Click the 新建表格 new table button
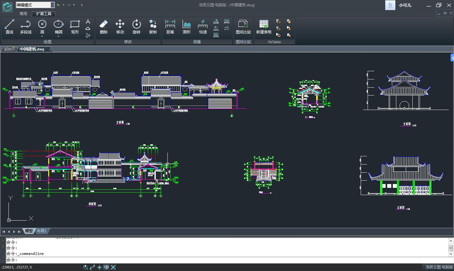454x271 pixels. pos(264,27)
